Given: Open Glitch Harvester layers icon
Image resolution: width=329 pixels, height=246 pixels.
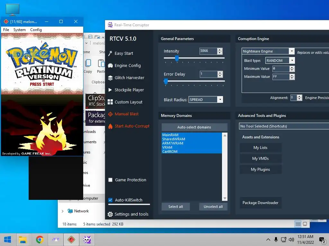Looking at the screenshot, I should (110, 78).
